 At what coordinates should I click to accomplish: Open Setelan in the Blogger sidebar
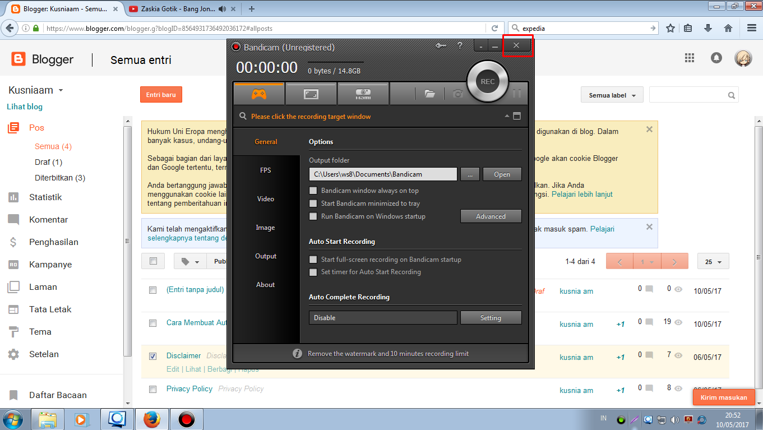pos(44,354)
